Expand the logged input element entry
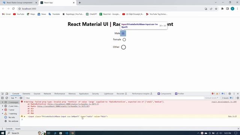This screenshot has height=135, width=240. [24, 117]
